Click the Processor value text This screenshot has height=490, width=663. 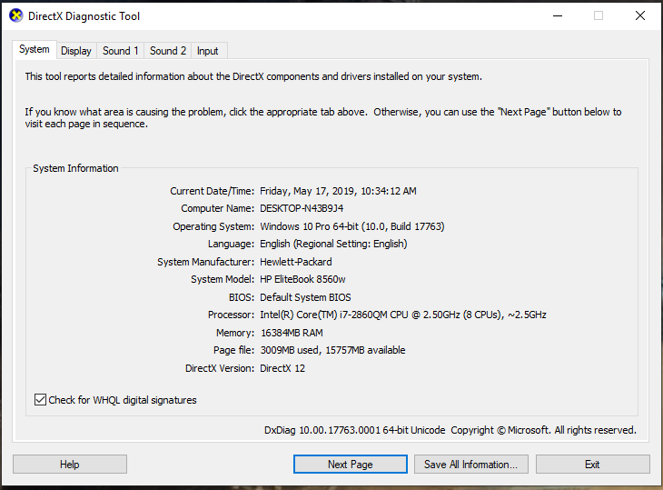click(403, 315)
